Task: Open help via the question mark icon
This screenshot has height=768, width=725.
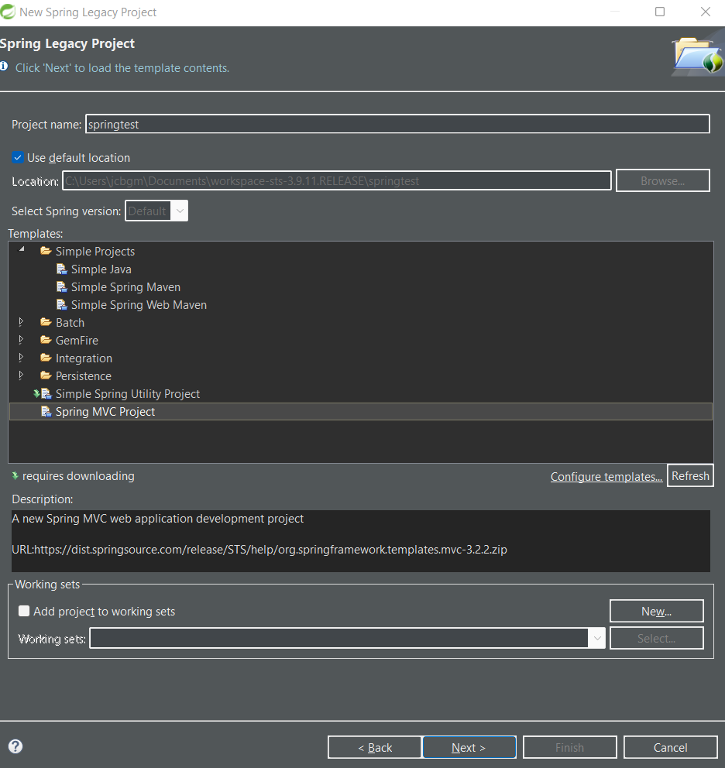Action: [x=15, y=746]
